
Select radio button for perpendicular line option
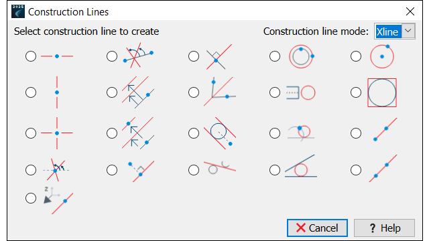pos(194,56)
